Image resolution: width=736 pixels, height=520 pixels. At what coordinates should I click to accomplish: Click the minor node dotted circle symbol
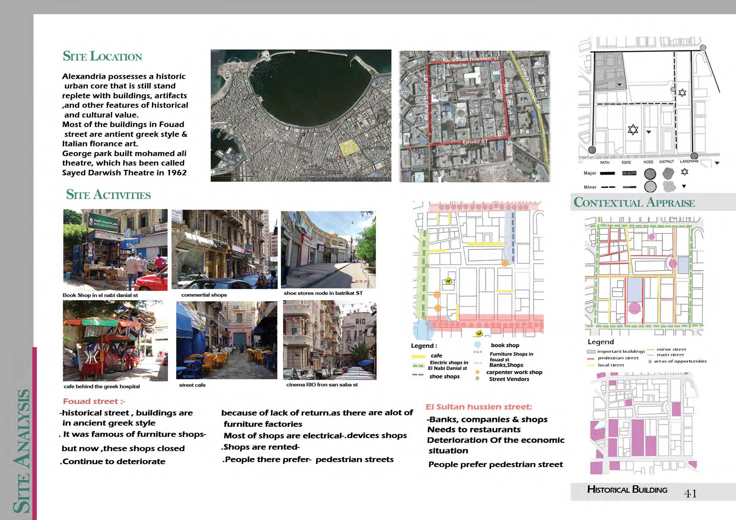pyautogui.click(x=650, y=186)
